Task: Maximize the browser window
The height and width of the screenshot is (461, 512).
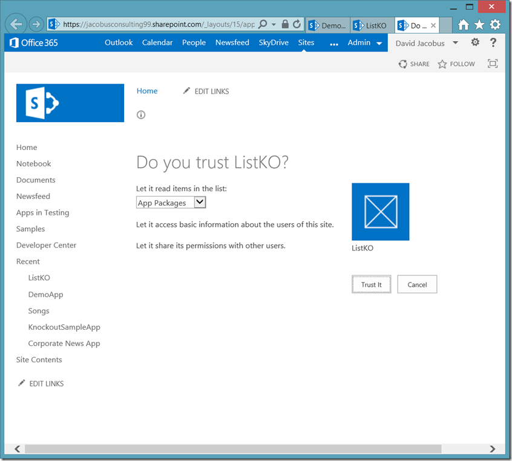Action: tap(469, 7)
